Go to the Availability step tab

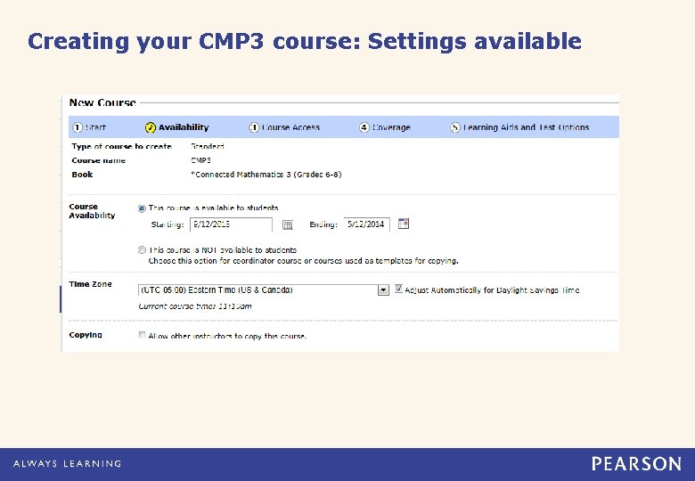tap(176, 127)
